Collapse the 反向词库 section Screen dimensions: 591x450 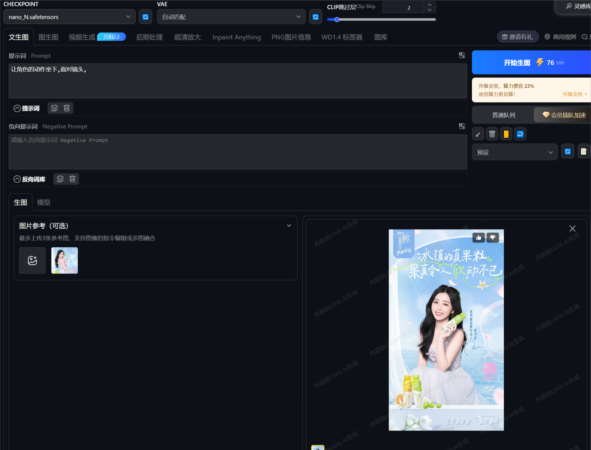click(17, 179)
